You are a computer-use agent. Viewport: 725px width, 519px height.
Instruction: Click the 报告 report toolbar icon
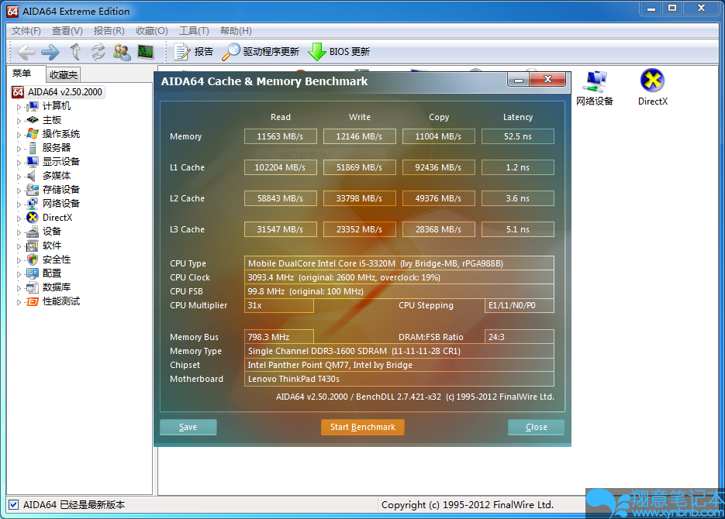pos(181,52)
